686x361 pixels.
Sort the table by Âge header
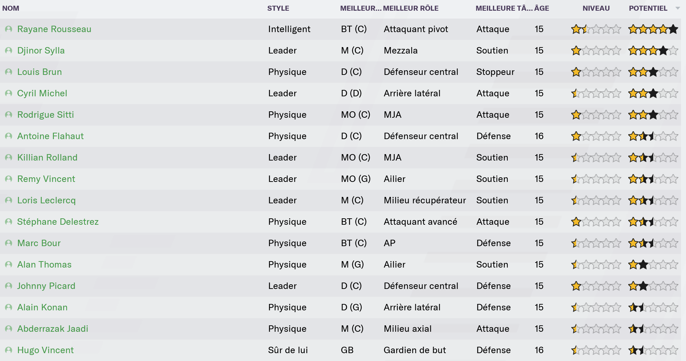pyautogui.click(x=542, y=8)
